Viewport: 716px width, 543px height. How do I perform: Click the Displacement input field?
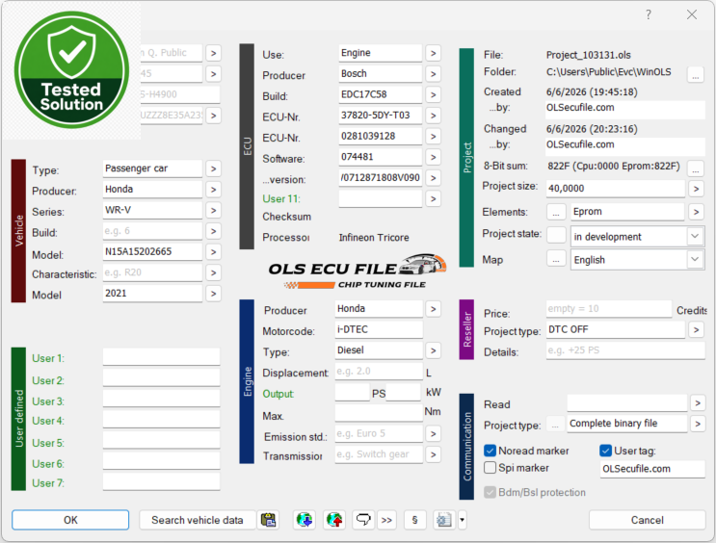pos(379,372)
